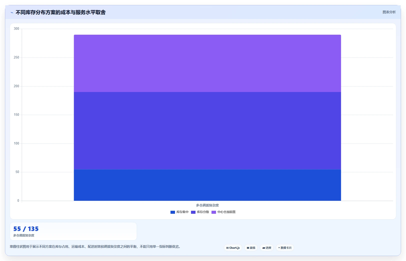Click the y-axis label 300
Screen dimensions: 406x261
(x=16, y=29)
